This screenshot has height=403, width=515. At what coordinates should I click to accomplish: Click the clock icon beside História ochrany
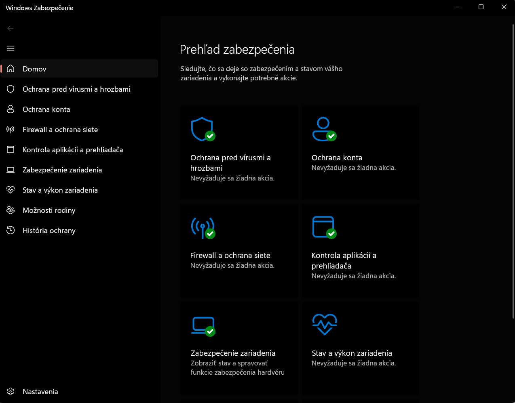11,230
